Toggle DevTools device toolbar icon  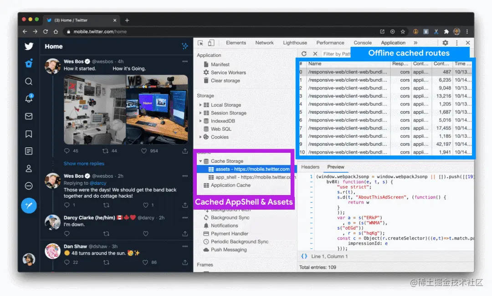[211, 43]
